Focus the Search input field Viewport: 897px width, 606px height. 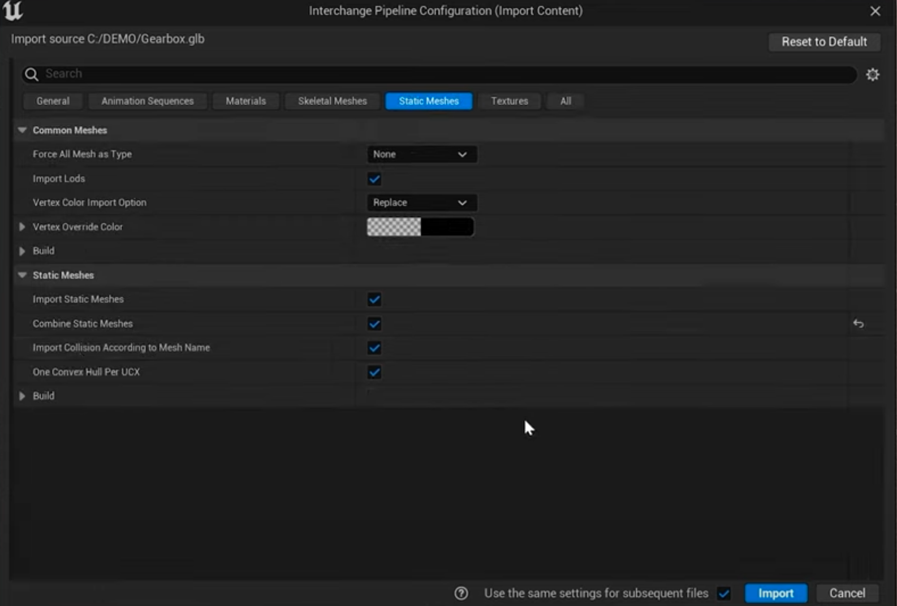click(x=438, y=74)
